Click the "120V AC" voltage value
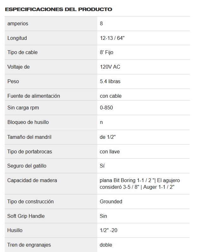Screen dimensions: 200x252 click(x=110, y=67)
